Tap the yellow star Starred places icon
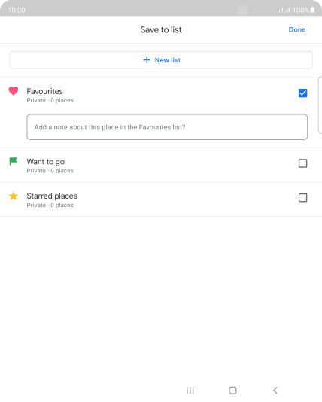This screenshot has height=402, width=322. 14,196
